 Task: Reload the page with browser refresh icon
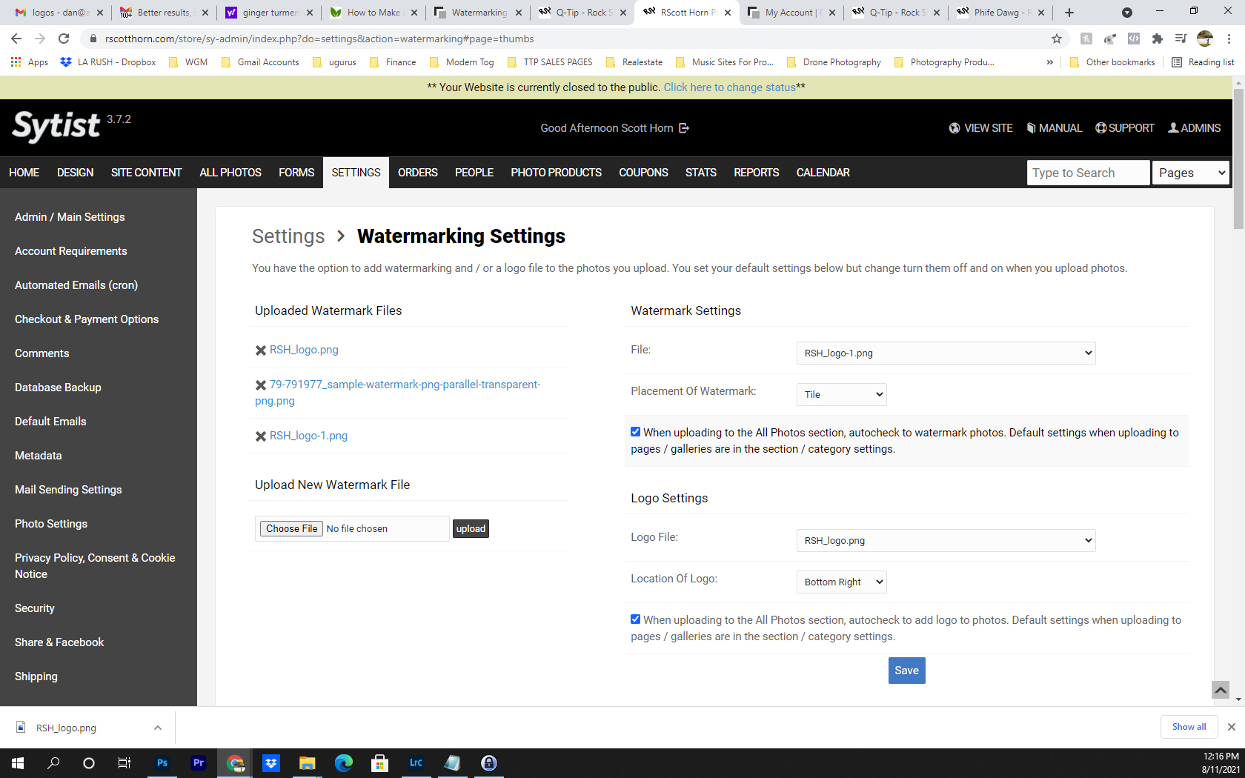64,39
